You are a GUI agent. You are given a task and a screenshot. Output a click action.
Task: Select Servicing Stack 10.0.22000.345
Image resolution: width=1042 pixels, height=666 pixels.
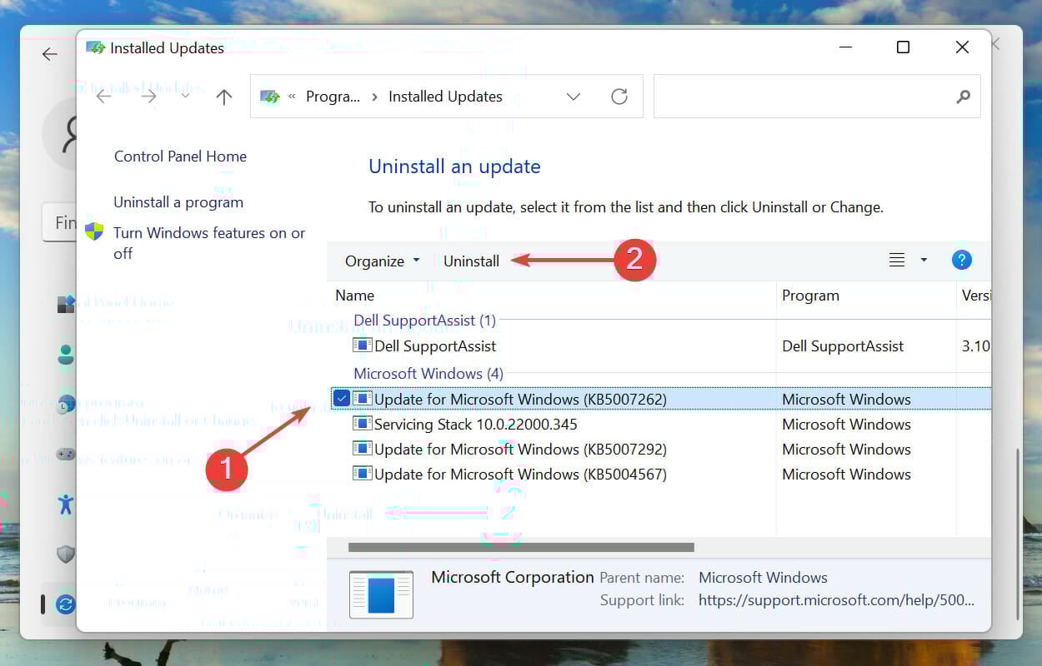tap(659, 425)
